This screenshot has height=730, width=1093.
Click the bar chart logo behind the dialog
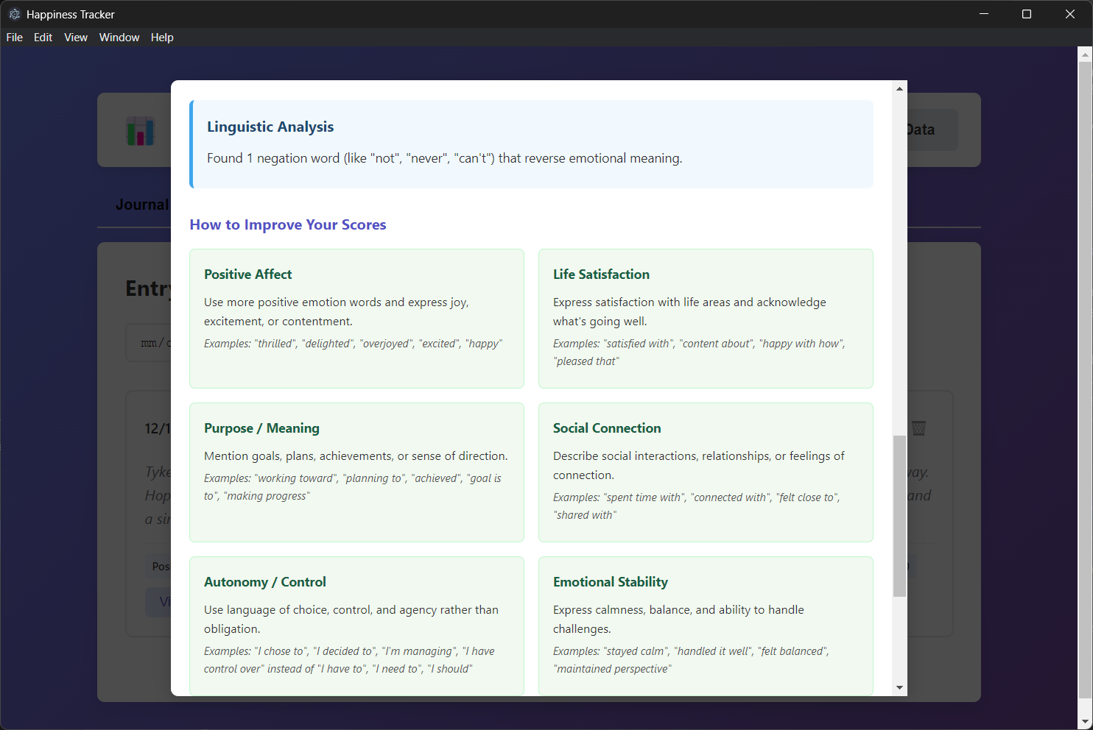[140, 131]
